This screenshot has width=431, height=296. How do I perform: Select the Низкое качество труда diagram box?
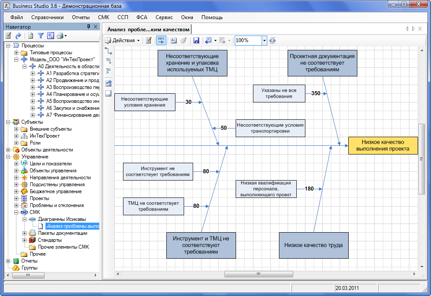(x=314, y=245)
